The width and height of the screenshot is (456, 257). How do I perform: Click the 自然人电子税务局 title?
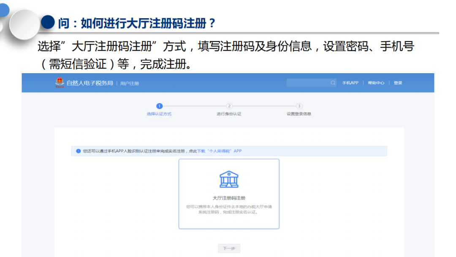coord(90,83)
